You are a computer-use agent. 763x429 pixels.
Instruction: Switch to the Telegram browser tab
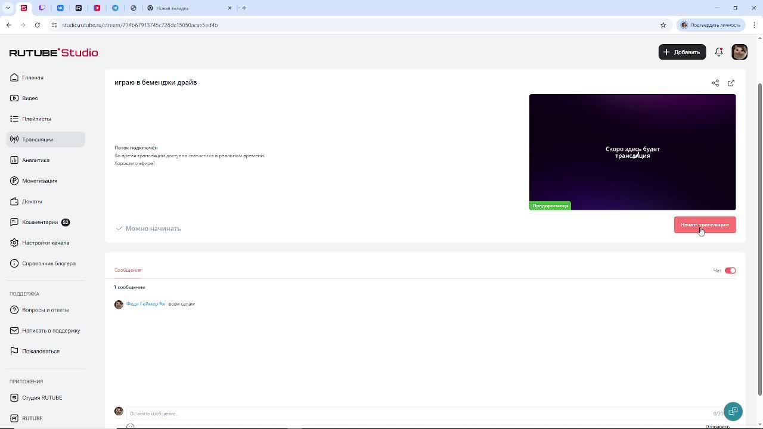(x=115, y=8)
